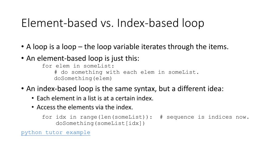Click the bullet marker before 'A loop is a loop'

coord(22,47)
